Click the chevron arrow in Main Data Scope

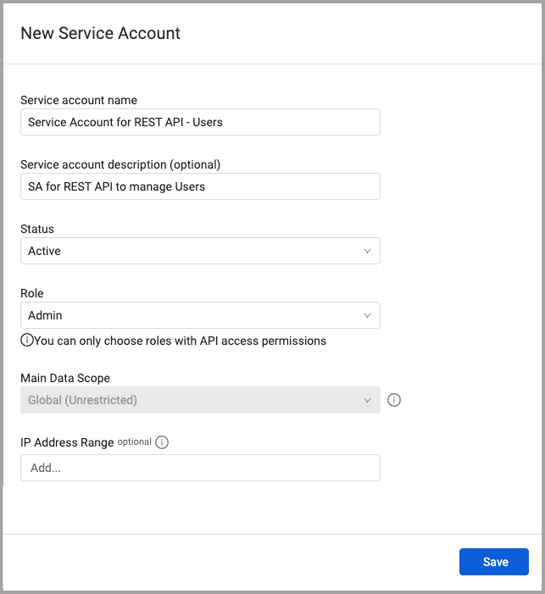pyautogui.click(x=367, y=400)
